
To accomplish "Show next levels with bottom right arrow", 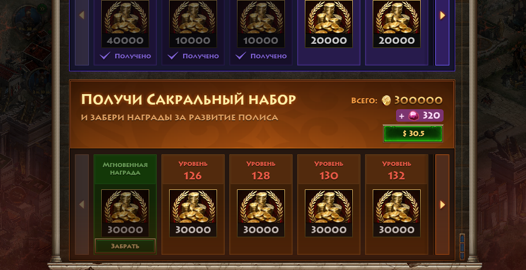I will pyautogui.click(x=442, y=205).
